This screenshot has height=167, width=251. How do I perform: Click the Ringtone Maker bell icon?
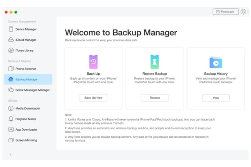tap(11, 119)
